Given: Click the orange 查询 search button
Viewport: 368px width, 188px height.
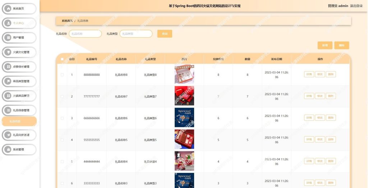Looking at the screenshot, I should (165, 34).
